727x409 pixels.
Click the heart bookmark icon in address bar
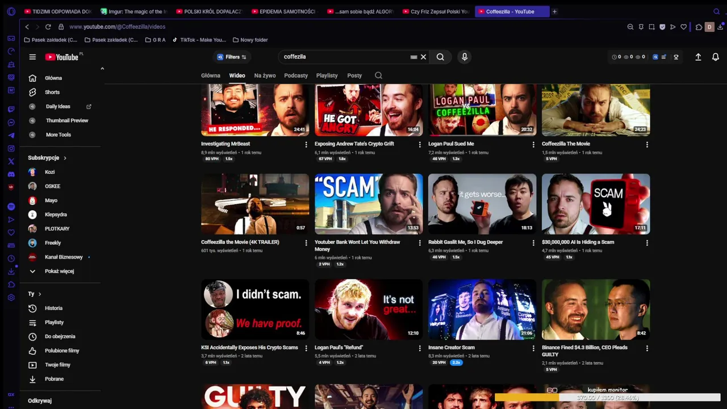click(683, 27)
